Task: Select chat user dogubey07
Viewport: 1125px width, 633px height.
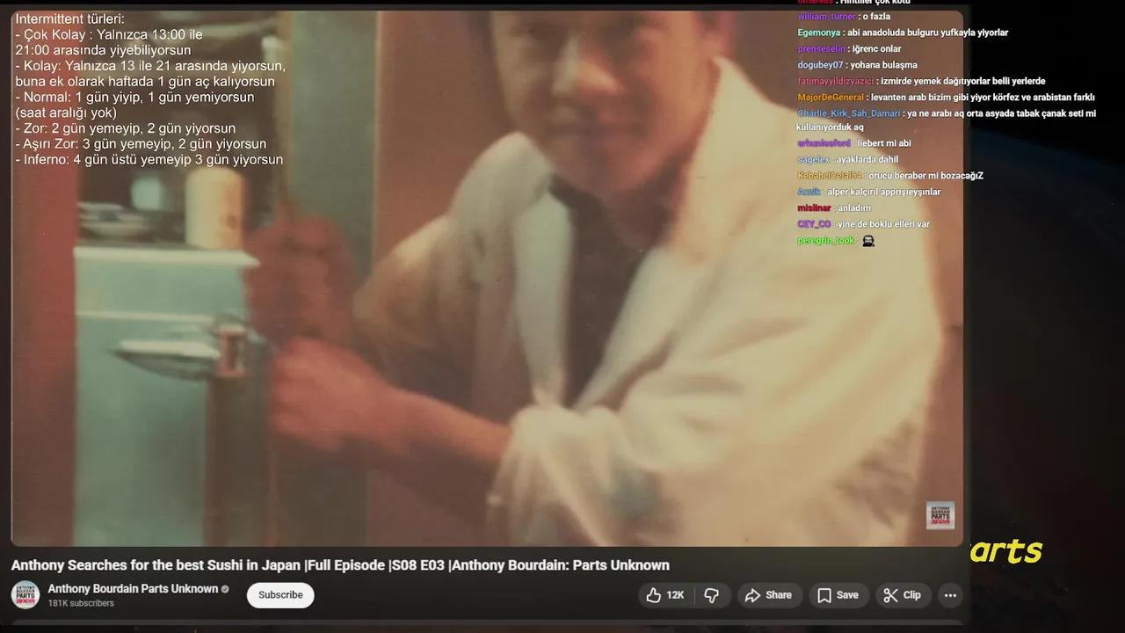Action: click(820, 65)
